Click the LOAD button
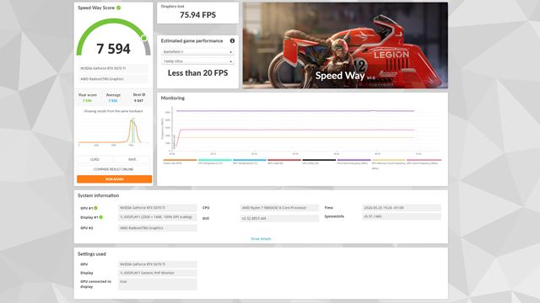 tap(94, 159)
